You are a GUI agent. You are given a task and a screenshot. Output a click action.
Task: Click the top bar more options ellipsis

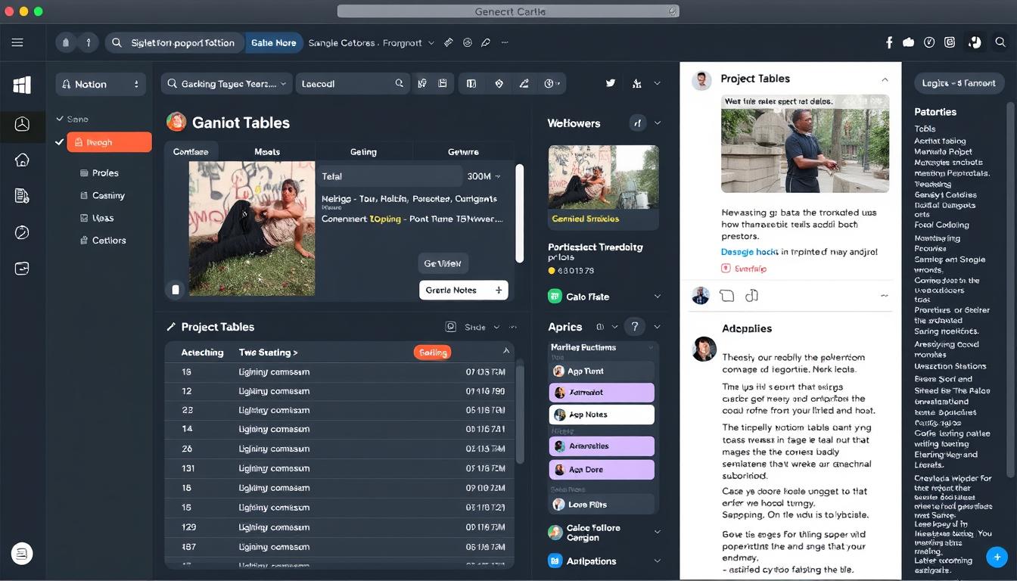tap(505, 43)
